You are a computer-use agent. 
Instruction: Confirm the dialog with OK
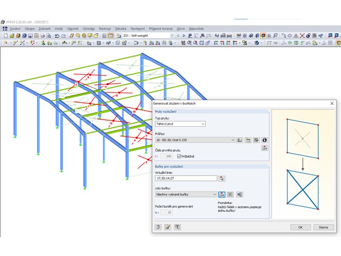(x=301, y=227)
